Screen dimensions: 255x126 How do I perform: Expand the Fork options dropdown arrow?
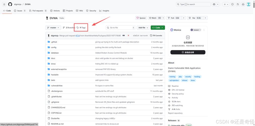click(184, 18)
